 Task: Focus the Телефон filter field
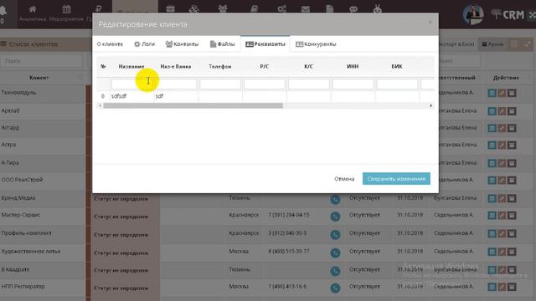220,84
